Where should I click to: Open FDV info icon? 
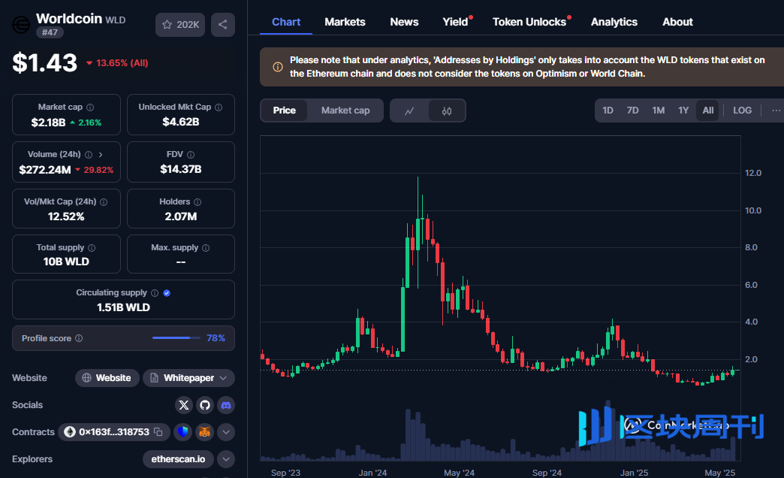coord(191,155)
